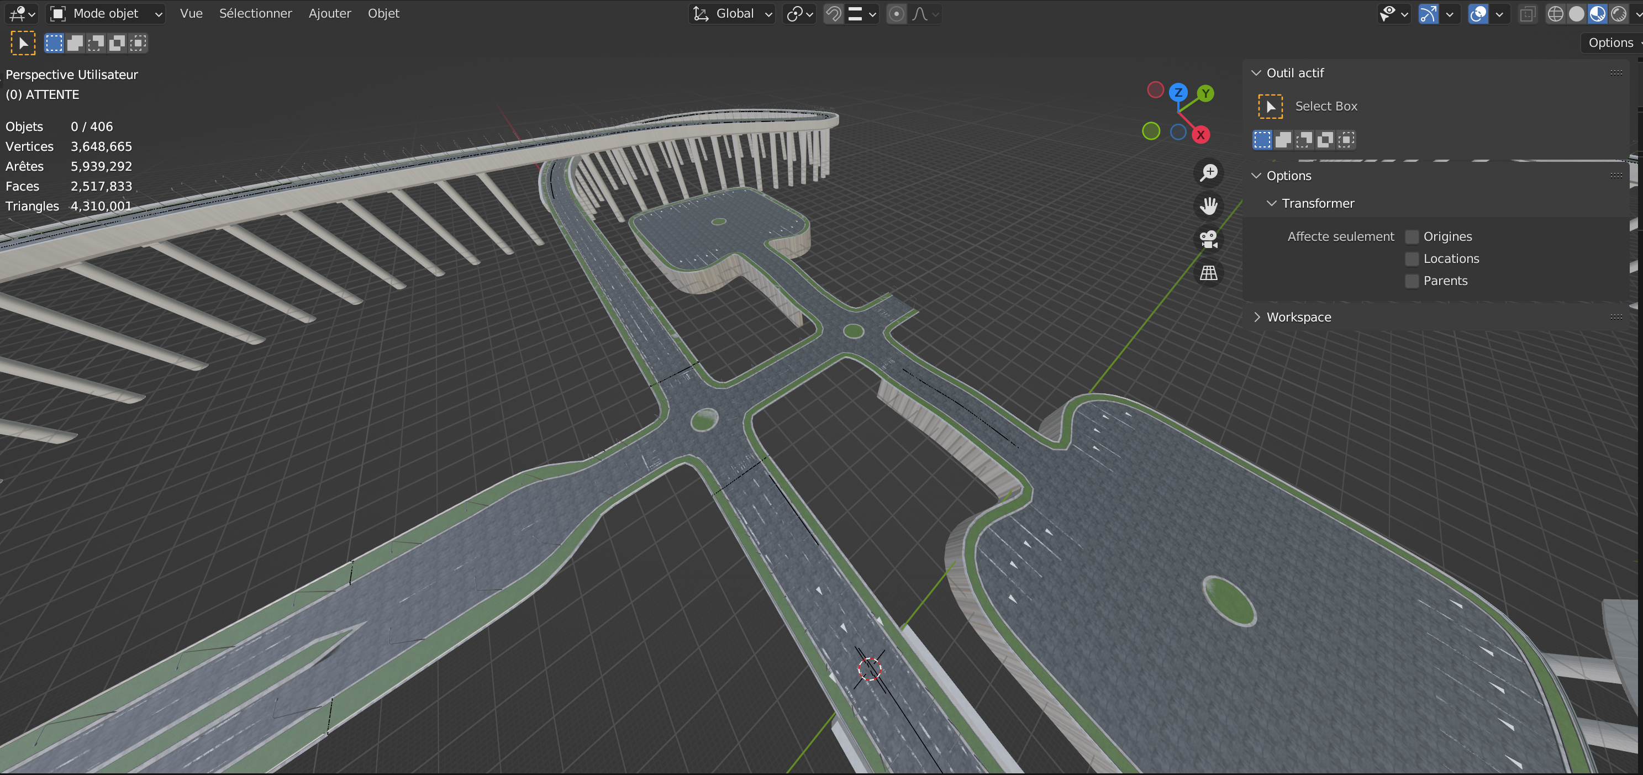
Task: Switch to rendered viewport shading
Action: [1618, 13]
